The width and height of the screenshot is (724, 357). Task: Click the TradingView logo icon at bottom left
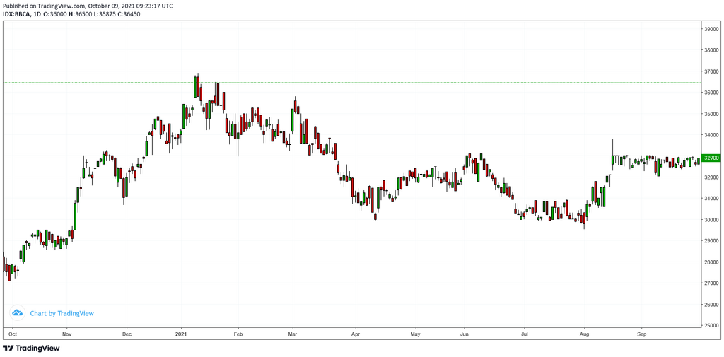(8, 348)
